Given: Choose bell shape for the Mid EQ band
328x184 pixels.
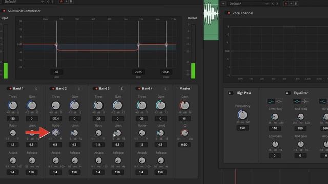Looking at the screenshot, I should tap(297, 101).
